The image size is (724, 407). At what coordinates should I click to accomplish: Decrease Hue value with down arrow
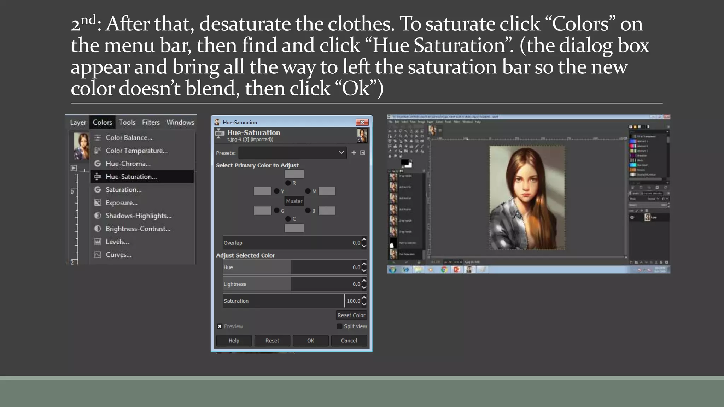tap(364, 270)
